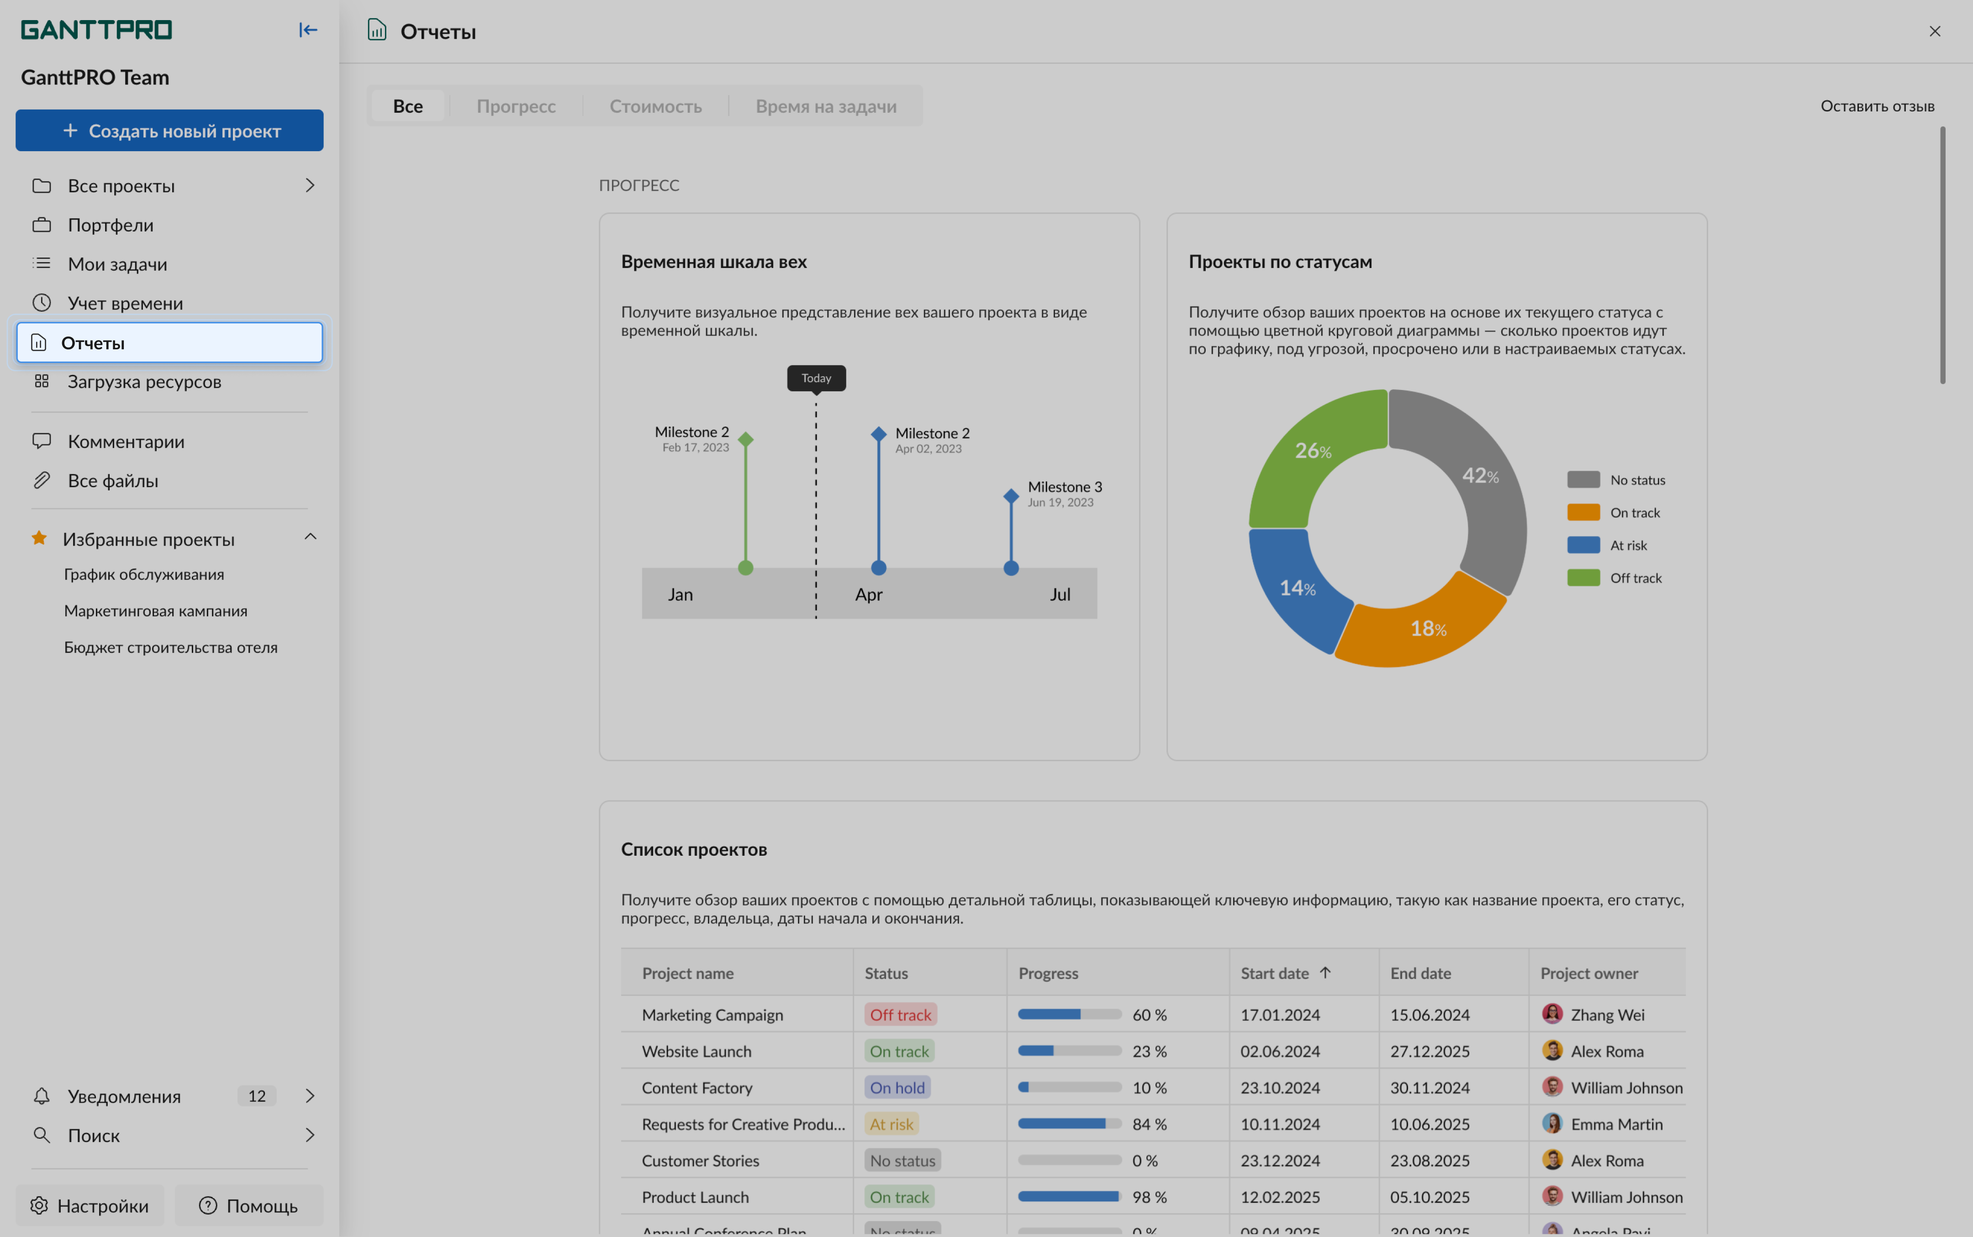Open Время на задачи tab

pos(826,106)
